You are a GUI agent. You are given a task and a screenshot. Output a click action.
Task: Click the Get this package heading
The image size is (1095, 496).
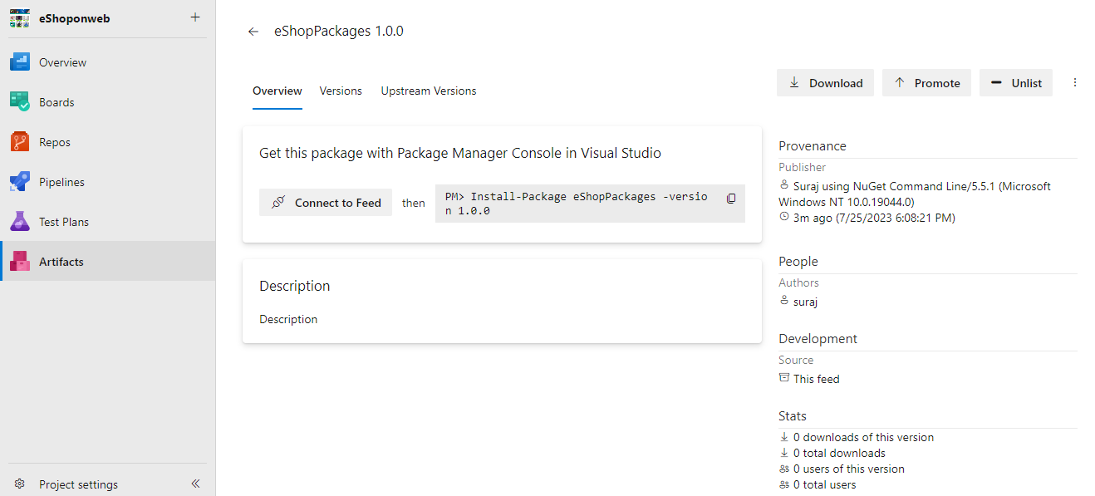point(460,153)
